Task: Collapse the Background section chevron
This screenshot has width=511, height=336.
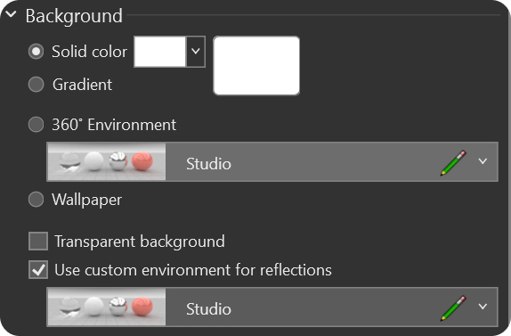Action: pyautogui.click(x=11, y=14)
